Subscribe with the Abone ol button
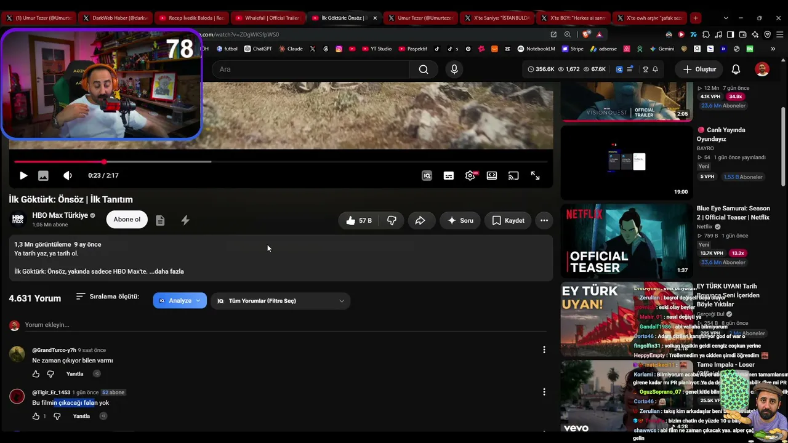 pos(127,220)
